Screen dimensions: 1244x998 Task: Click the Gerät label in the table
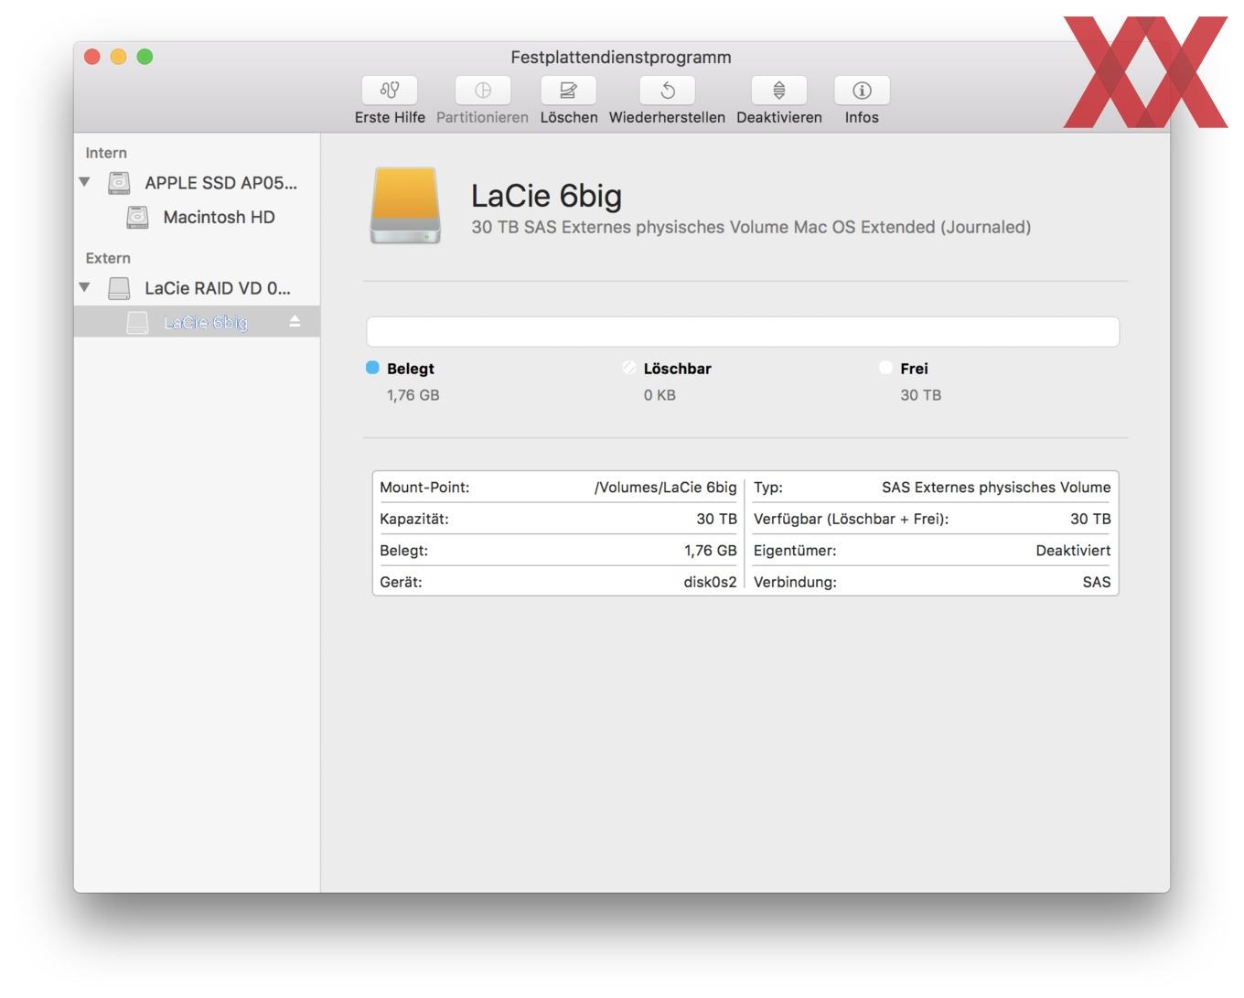point(401,582)
